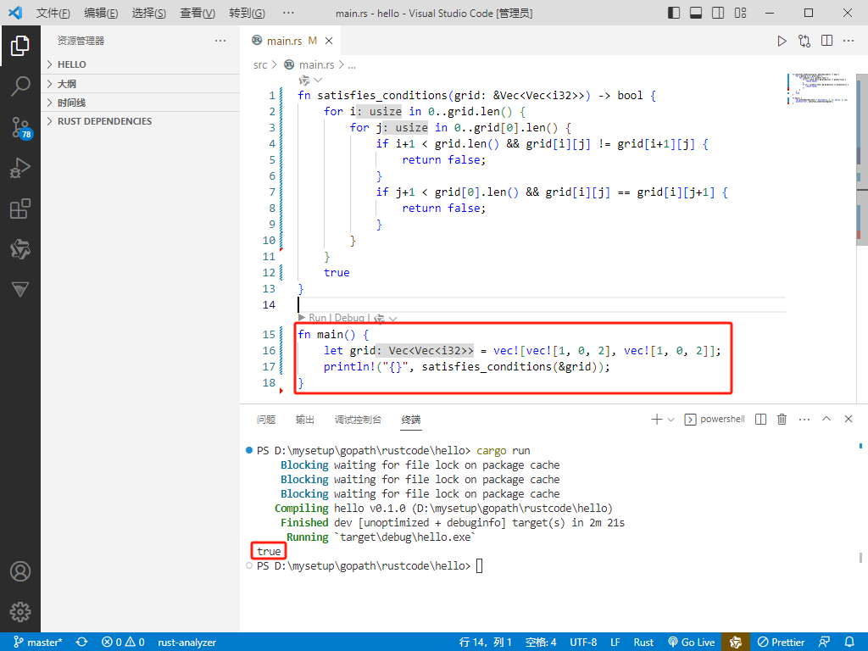868x651 pixels.
Task: Open the 查看(V) menu
Action: [x=198, y=14]
